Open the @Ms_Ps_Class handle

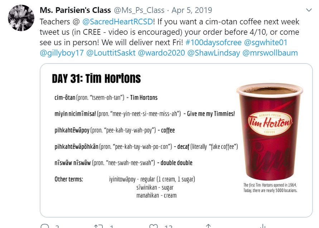tap(139, 10)
